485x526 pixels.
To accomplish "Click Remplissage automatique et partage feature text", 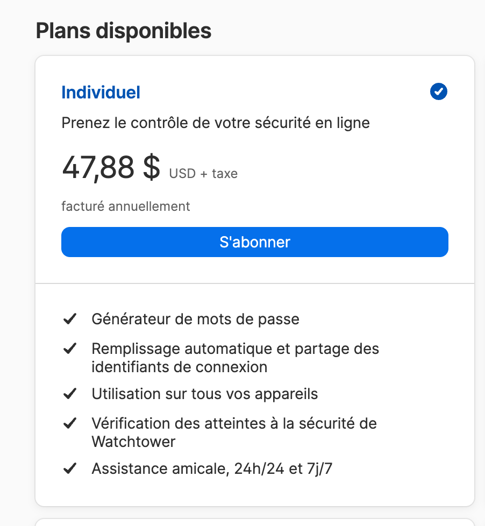I will 235,358.
